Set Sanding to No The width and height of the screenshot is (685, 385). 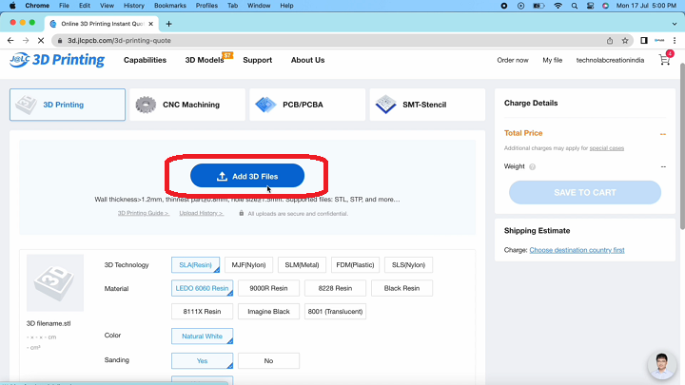[x=268, y=361]
